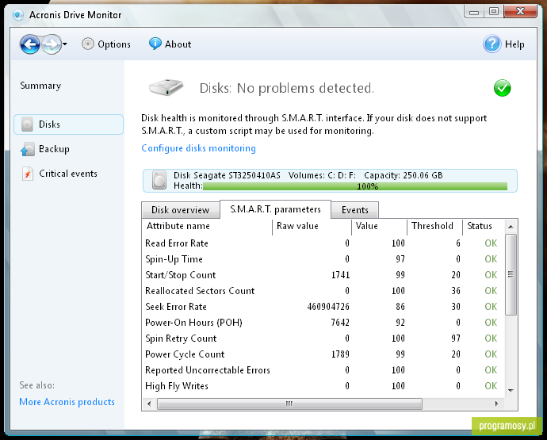Click the Help question mark icon

point(492,44)
